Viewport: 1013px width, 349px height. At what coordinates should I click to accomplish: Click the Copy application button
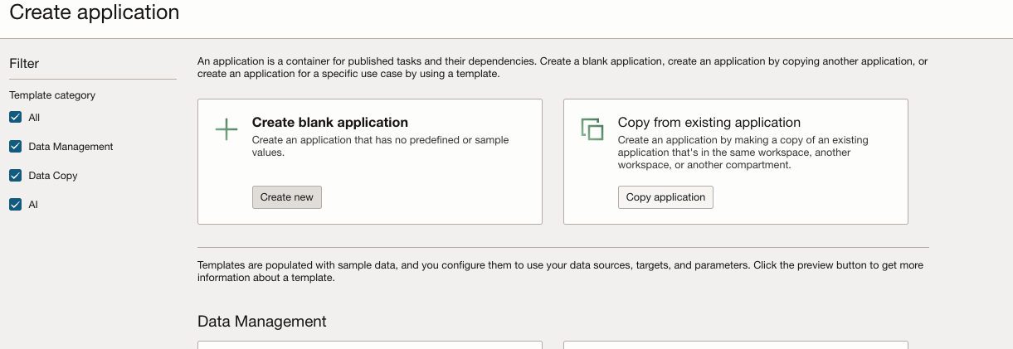[x=665, y=197]
